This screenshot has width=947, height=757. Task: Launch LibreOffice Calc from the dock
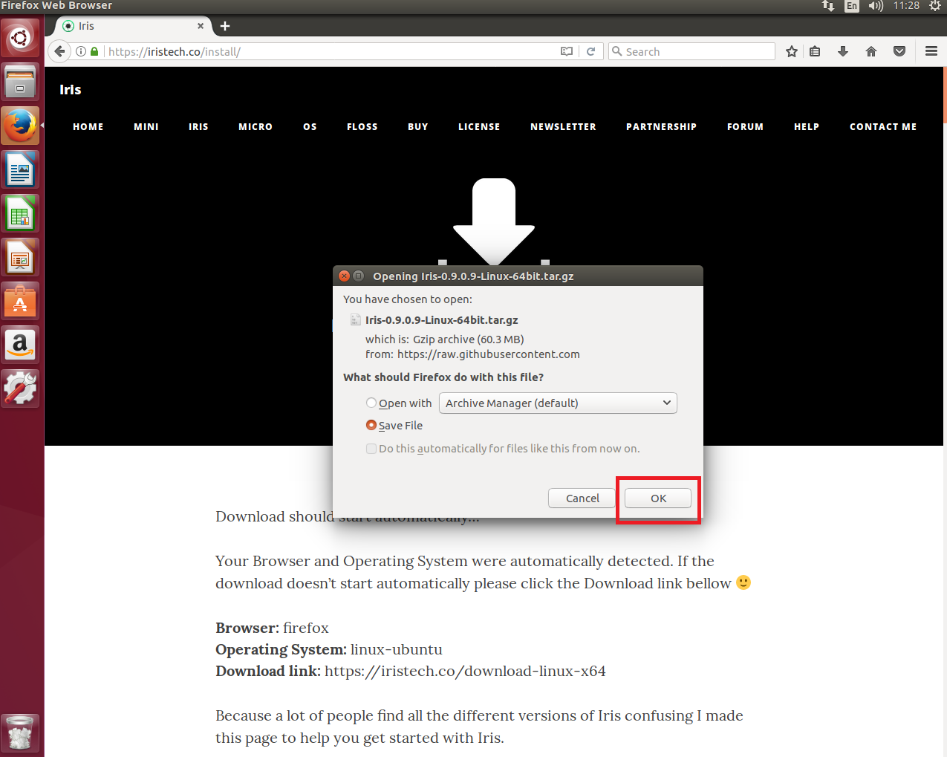pos(20,213)
